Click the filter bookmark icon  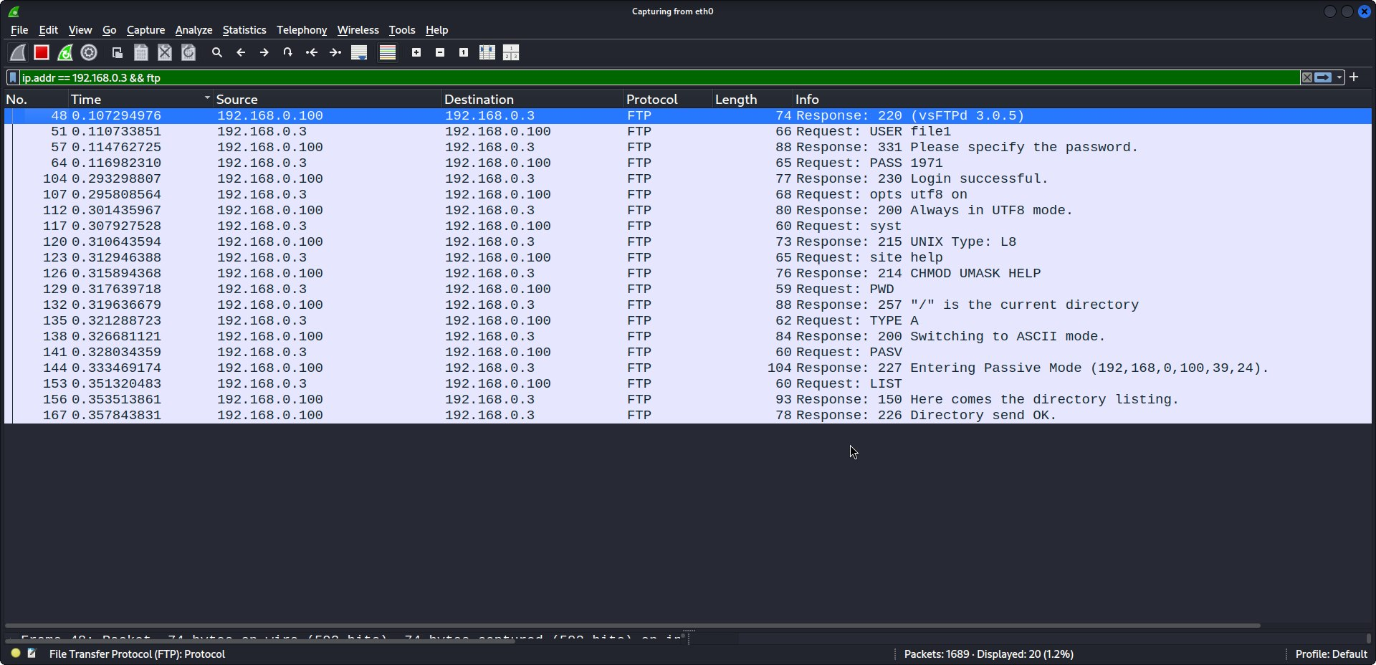[x=13, y=77]
